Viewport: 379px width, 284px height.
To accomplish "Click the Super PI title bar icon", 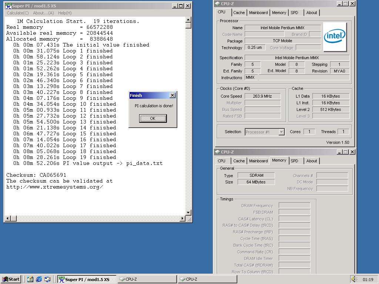I will pyautogui.click(x=8, y=6).
